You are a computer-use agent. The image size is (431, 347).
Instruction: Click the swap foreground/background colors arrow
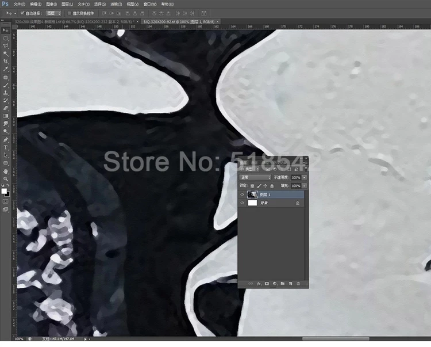point(8,185)
